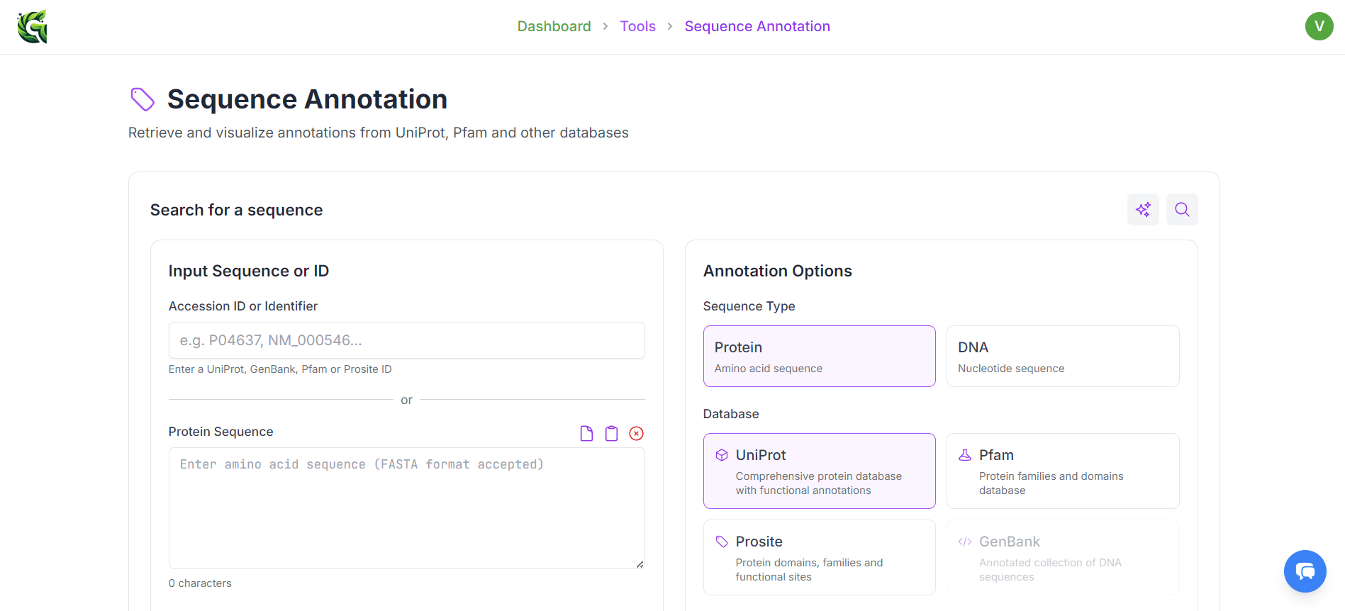Click the upload file icon above Protein Sequence
Image resolution: width=1345 pixels, height=611 pixels.
click(586, 434)
